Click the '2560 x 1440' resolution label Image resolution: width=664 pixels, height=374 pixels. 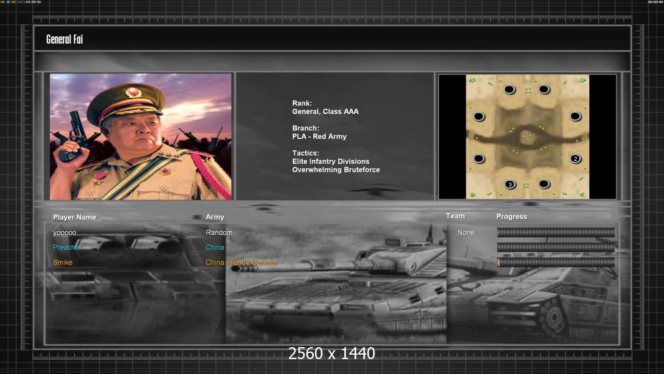(331, 354)
